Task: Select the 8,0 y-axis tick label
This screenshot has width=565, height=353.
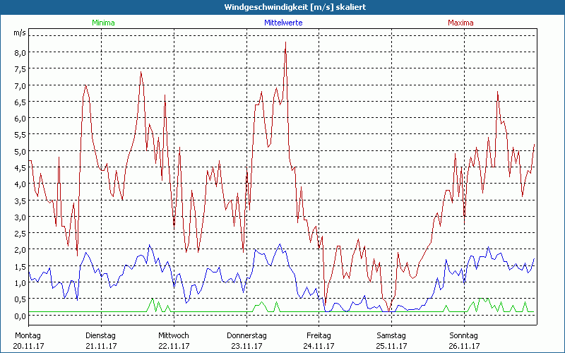Action: [19, 53]
